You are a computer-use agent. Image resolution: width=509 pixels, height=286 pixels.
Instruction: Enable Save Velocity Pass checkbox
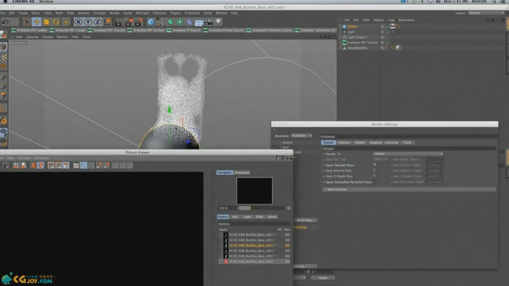pyautogui.click(x=374, y=170)
